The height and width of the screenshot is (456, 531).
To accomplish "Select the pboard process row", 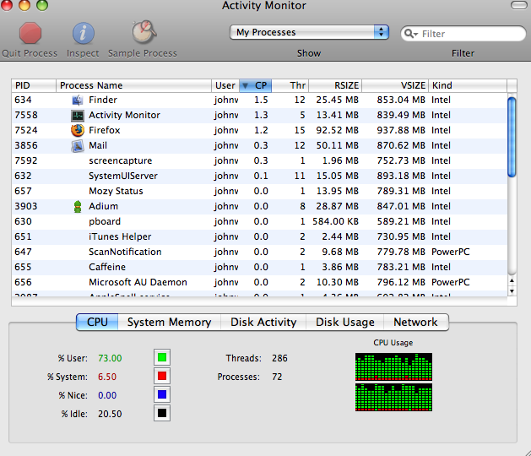I will [259, 221].
